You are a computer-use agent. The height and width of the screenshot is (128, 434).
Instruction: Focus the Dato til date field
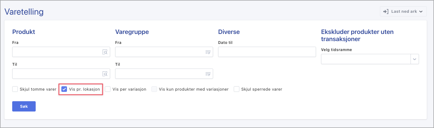point(267,52)
